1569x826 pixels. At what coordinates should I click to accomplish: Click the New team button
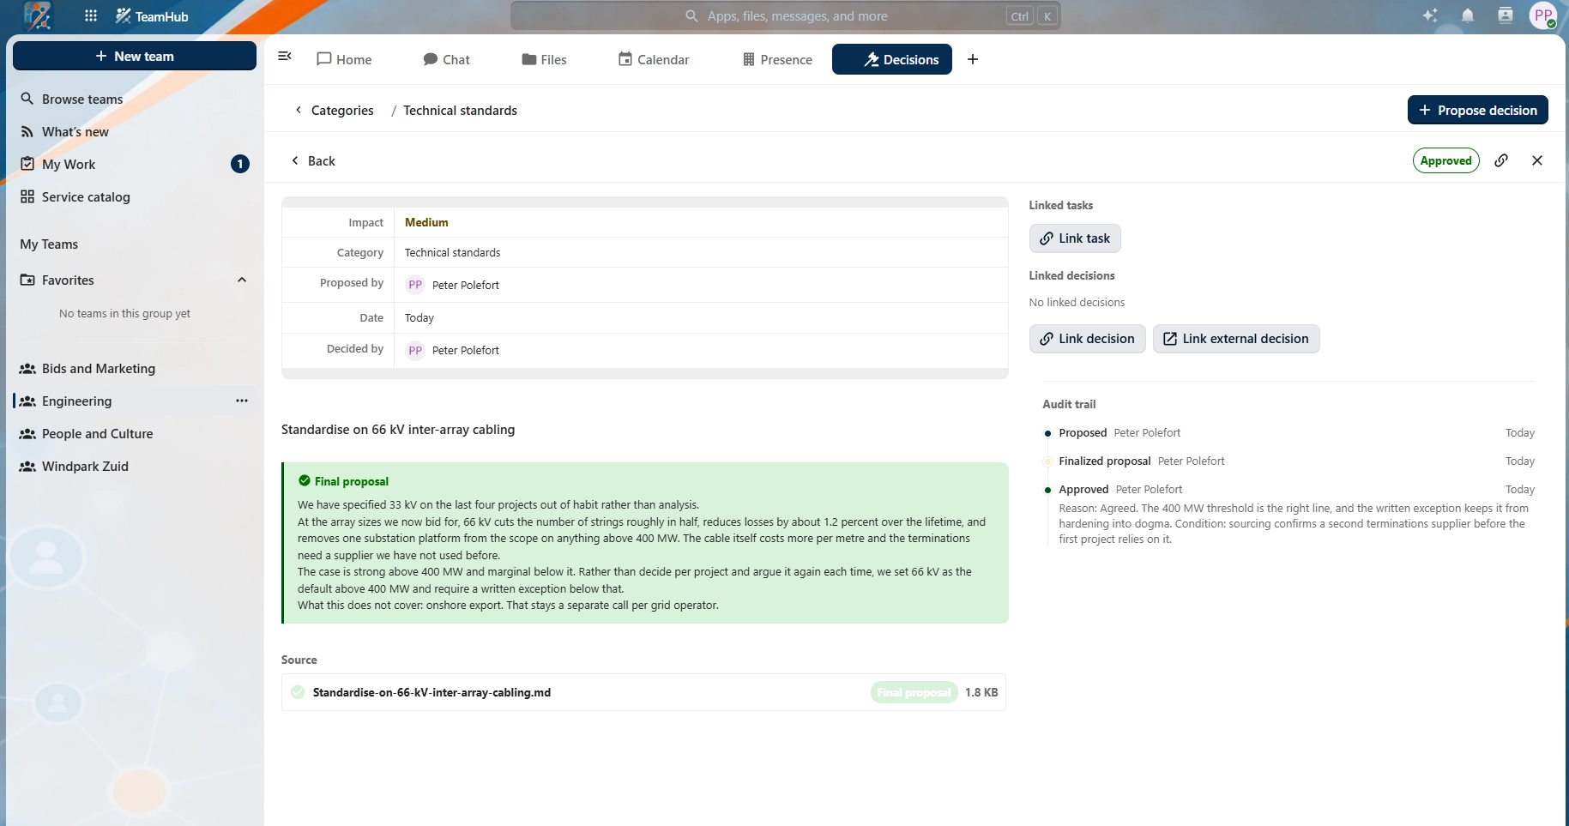[135, 56]
